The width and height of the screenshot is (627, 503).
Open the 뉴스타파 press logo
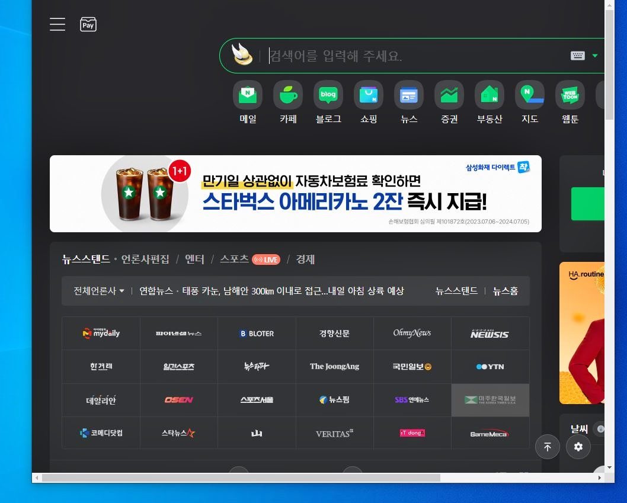257,367
